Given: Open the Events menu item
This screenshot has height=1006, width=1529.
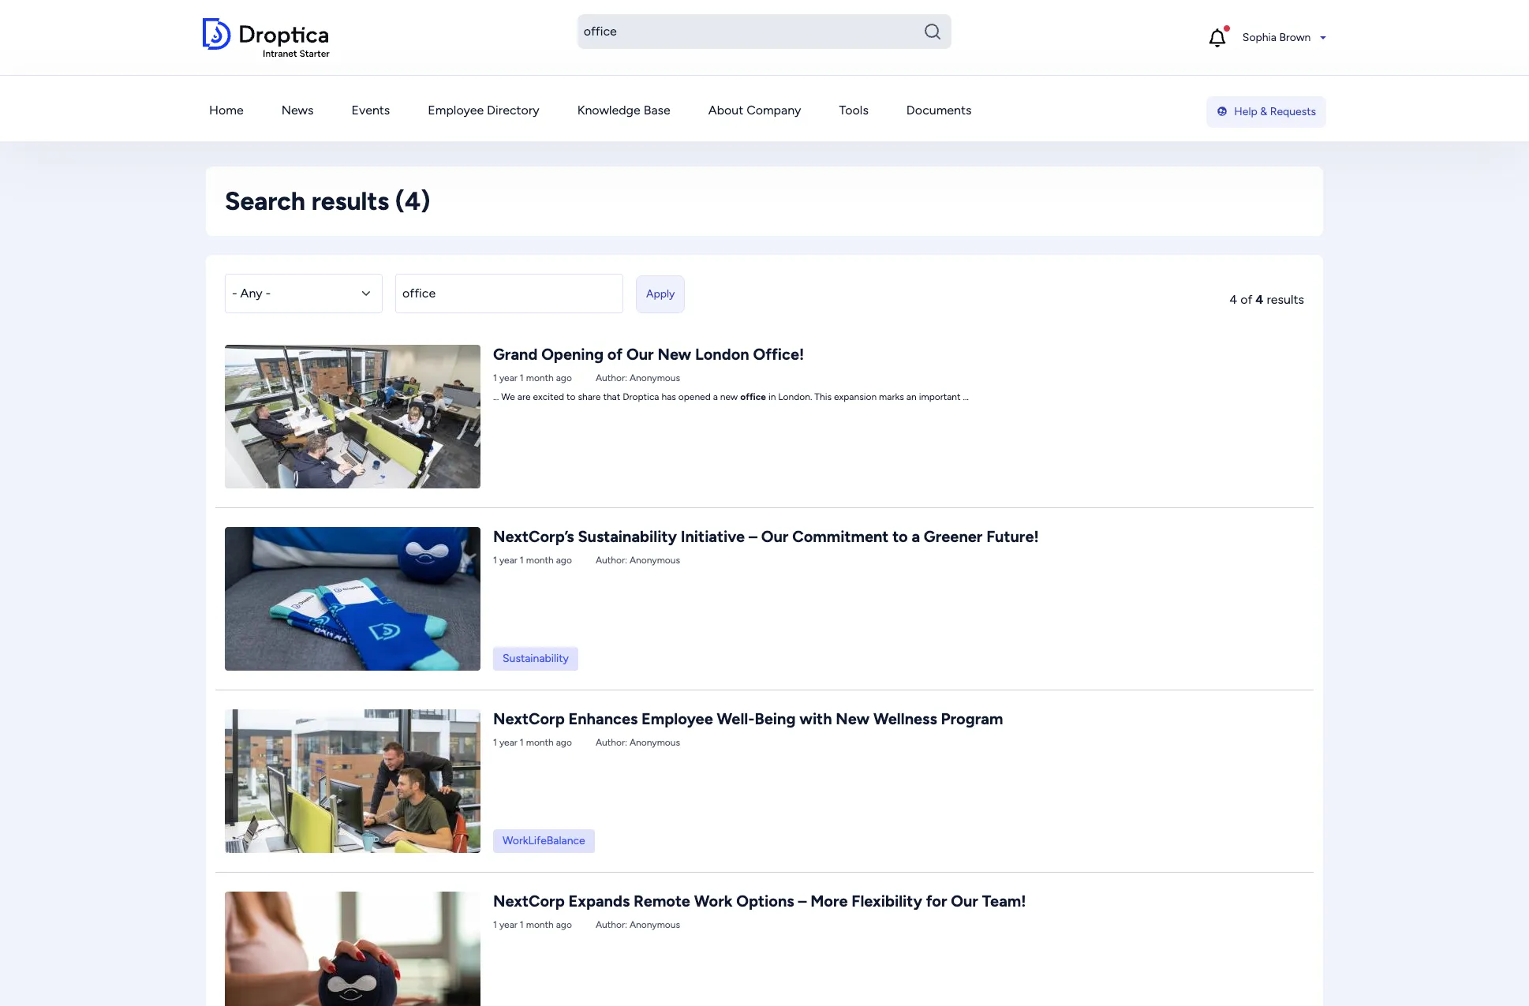Looking at the screenshot, I should tap(371, 110).
